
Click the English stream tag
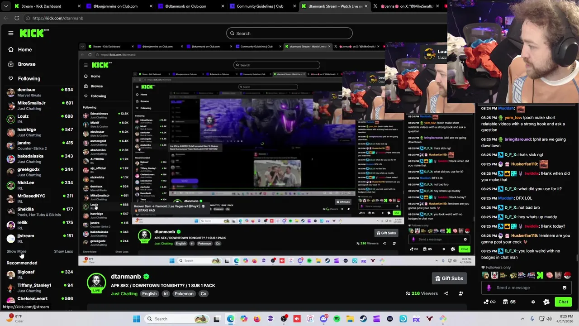149,294
